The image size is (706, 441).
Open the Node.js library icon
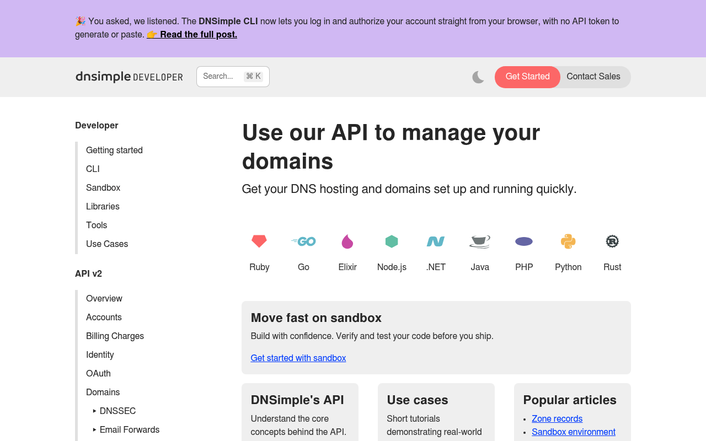pyautogui.click(x=392, y=241)
